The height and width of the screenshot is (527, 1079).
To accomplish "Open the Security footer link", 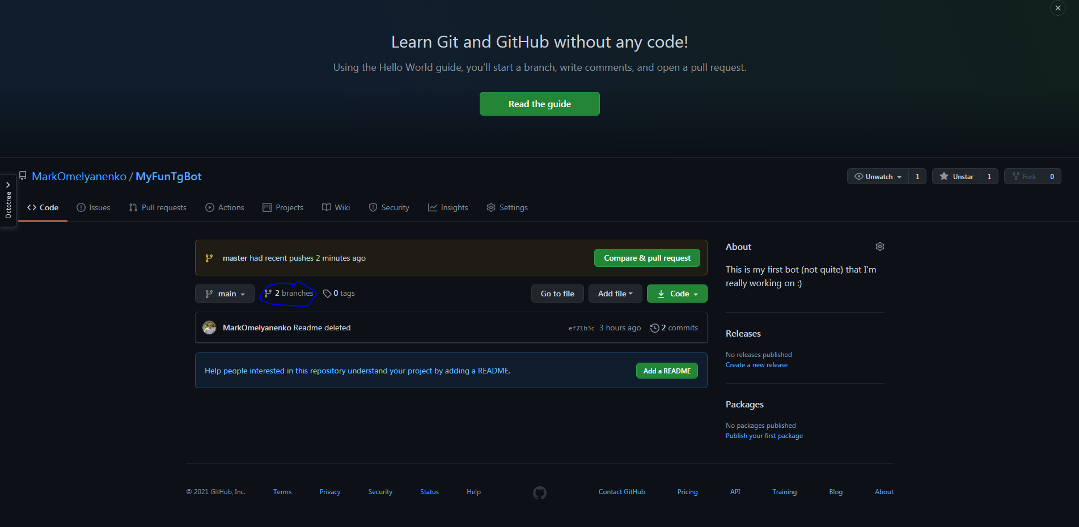I will [380, 492].
